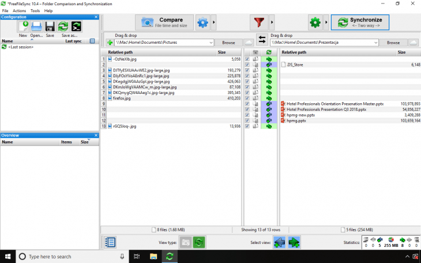Open the Actions menu
The image size is (421, 263).
(20, 11)
